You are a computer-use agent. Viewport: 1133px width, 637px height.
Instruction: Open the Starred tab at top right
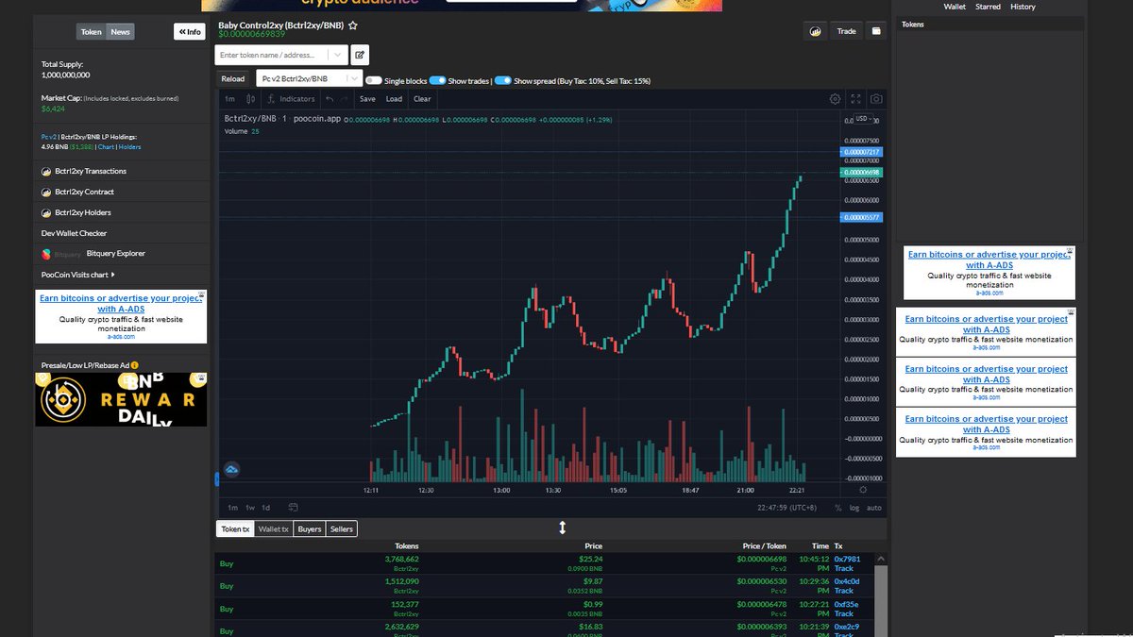click(x=988, y=7)
